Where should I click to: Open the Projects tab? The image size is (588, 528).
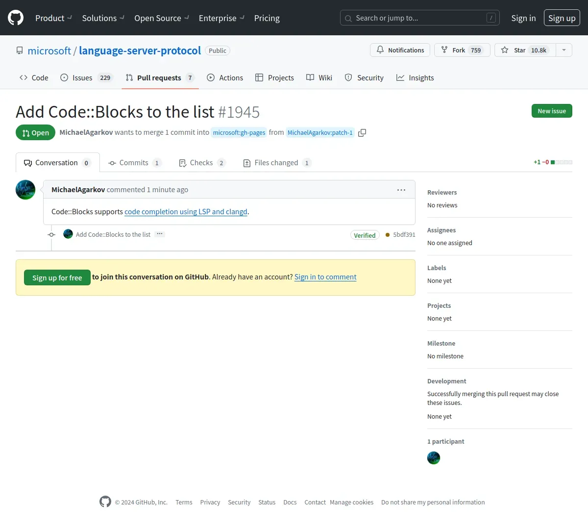275,77
